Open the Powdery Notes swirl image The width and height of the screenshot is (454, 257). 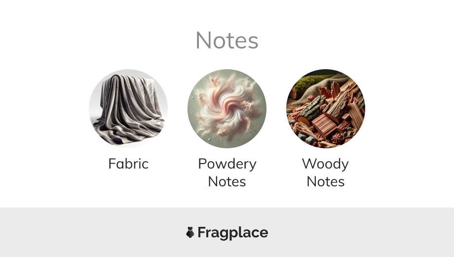[227, 109]
